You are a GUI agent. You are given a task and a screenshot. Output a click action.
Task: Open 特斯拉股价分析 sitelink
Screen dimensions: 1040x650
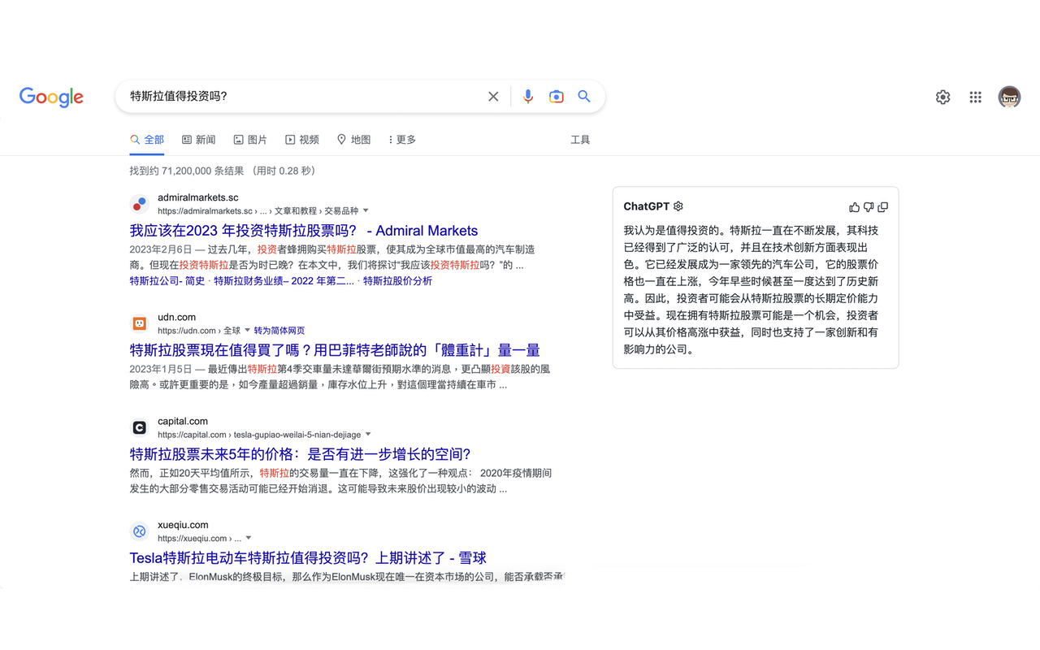point(397,281)
